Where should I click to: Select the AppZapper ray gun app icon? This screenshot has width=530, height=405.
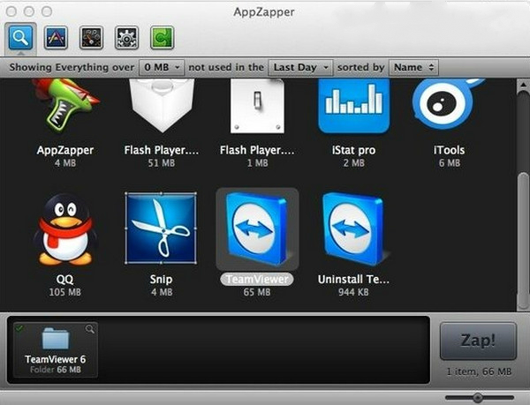pos(65,105)
